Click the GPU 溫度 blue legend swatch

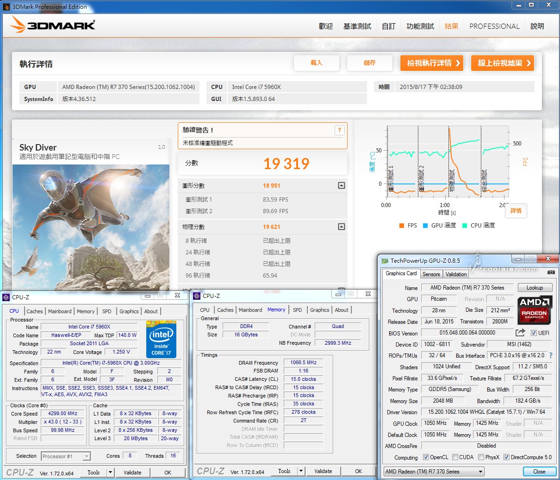[x=425, y=226]
